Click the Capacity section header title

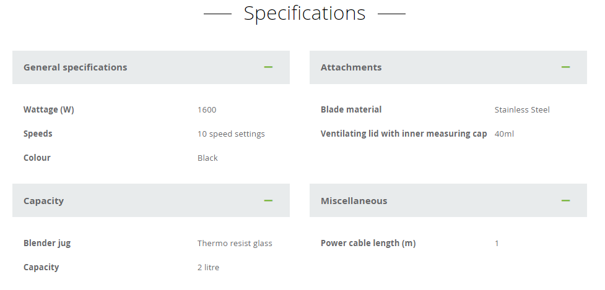[x=43, y=201]
